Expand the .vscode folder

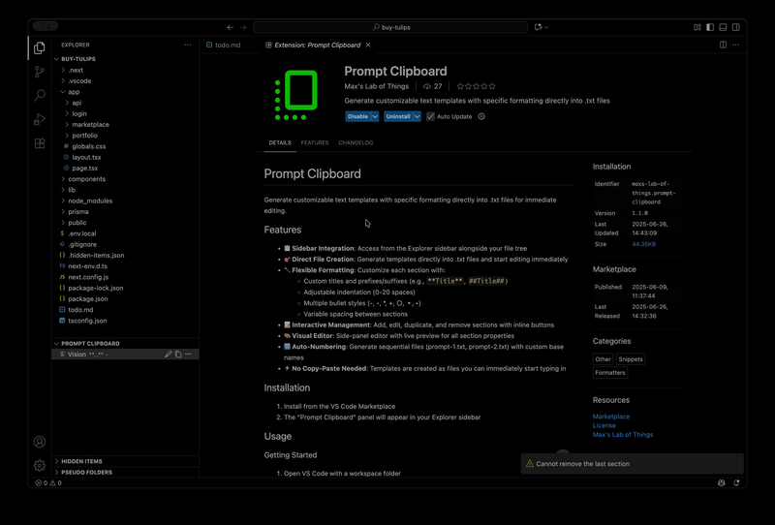[63, 81]
